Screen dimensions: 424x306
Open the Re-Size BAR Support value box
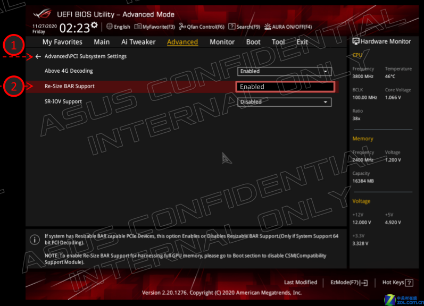pyautogui.click(x=285, y=87)
